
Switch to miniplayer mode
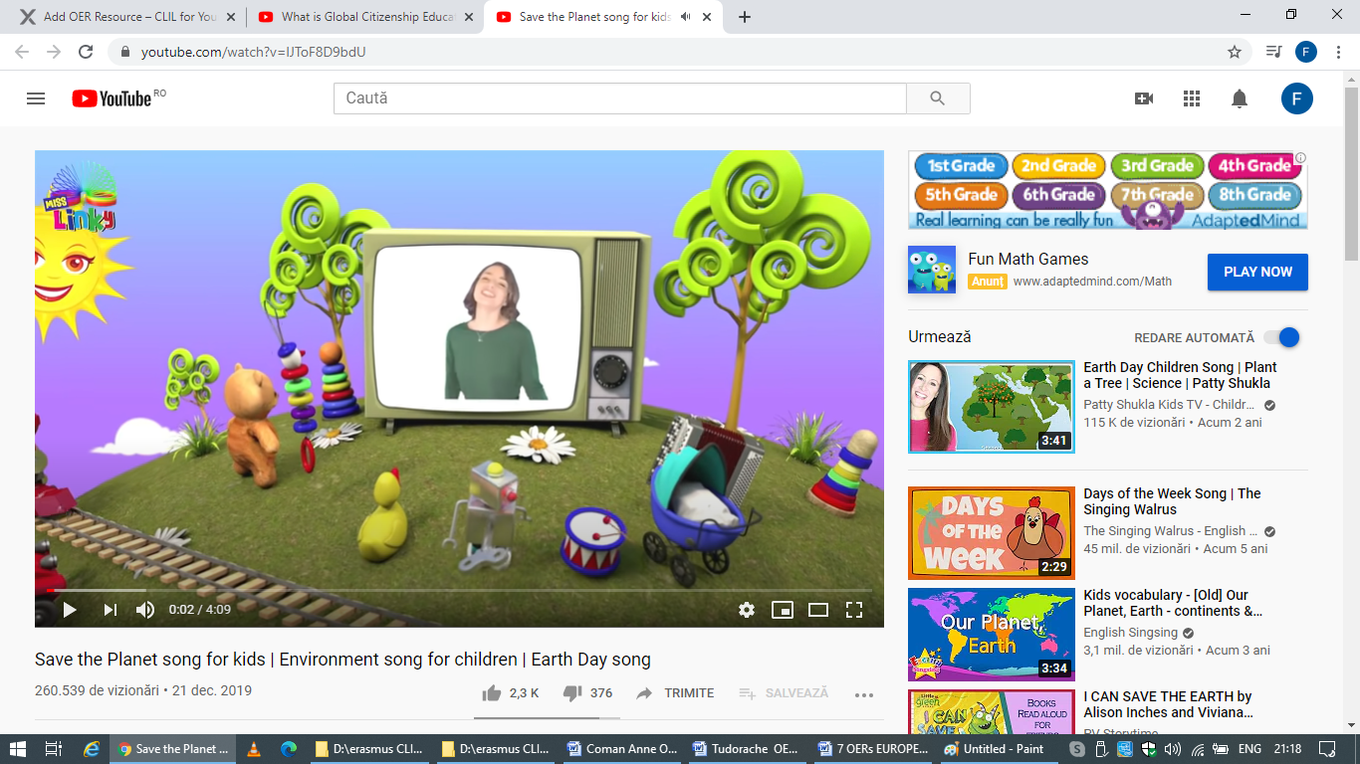pos(783,610)
